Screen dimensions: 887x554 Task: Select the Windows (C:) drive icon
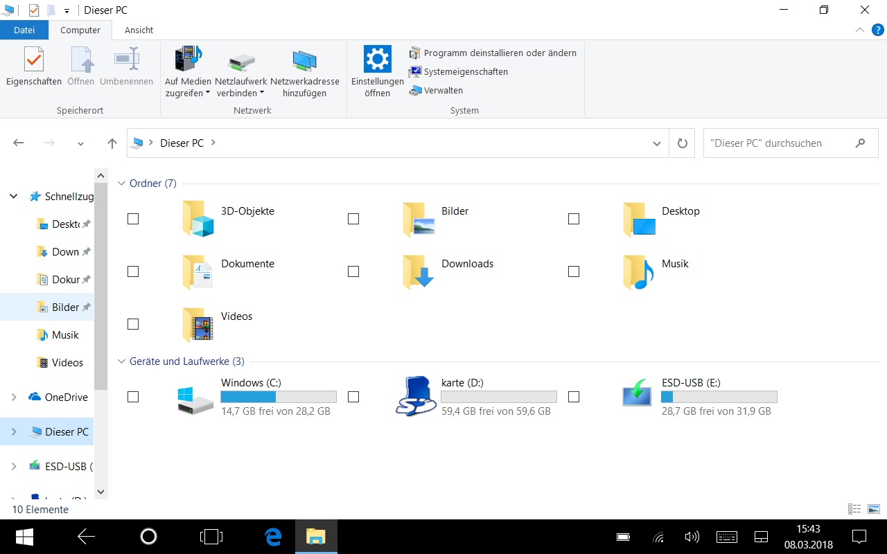[x=195, y=400]
